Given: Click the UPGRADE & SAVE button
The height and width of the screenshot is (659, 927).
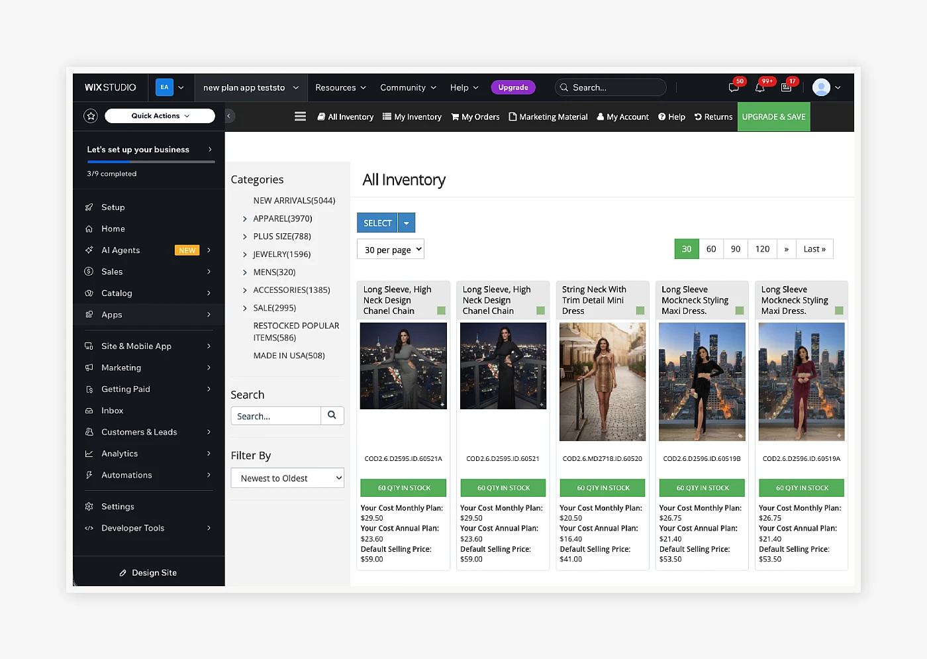Looking at the screenshot, I should click(774, 117).
